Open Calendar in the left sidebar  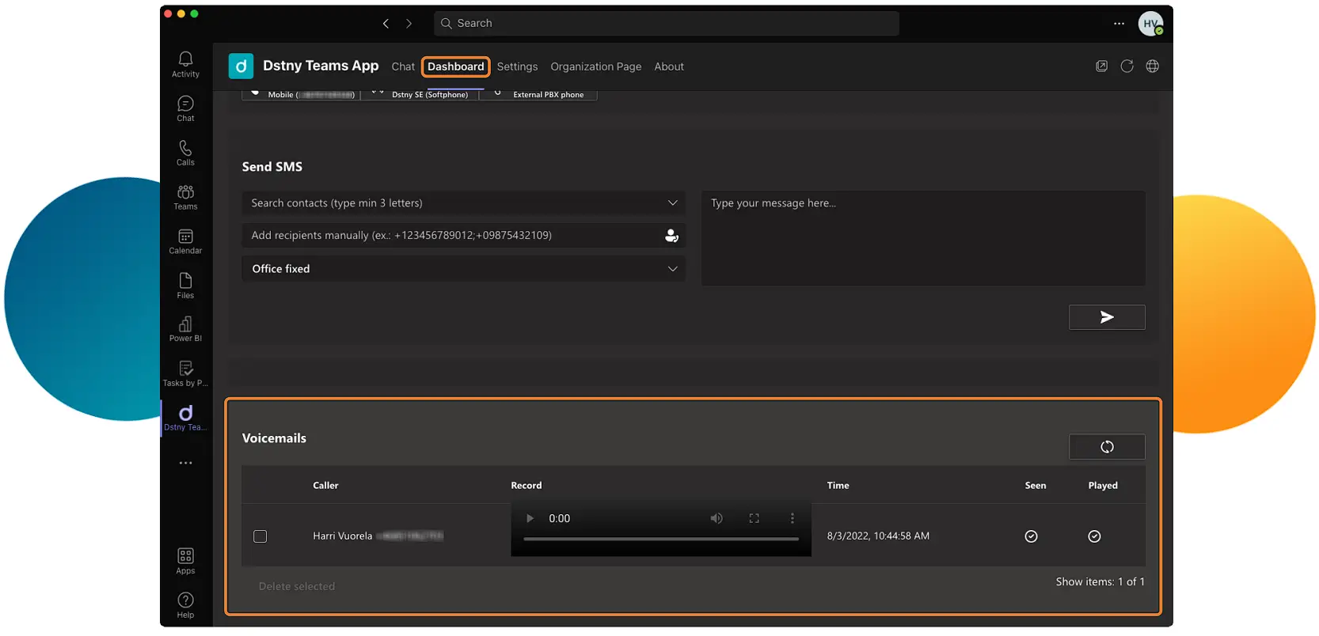point(185,241)
